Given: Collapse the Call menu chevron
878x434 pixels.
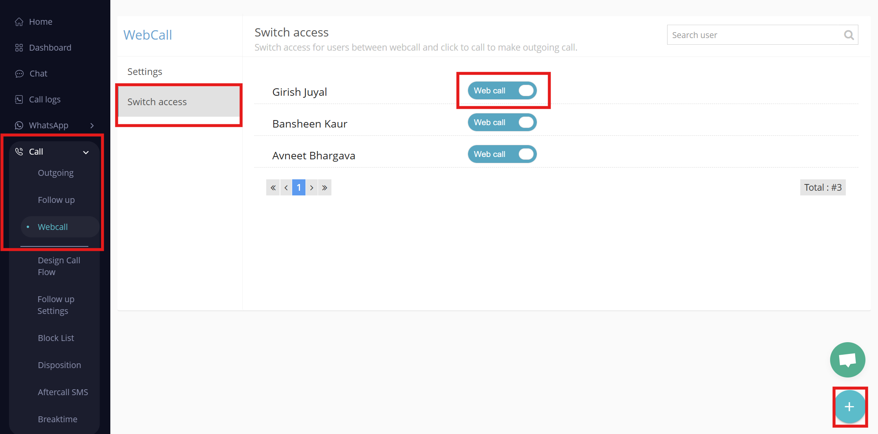Looking at the screenshot, I should click(x=86, y=152).
